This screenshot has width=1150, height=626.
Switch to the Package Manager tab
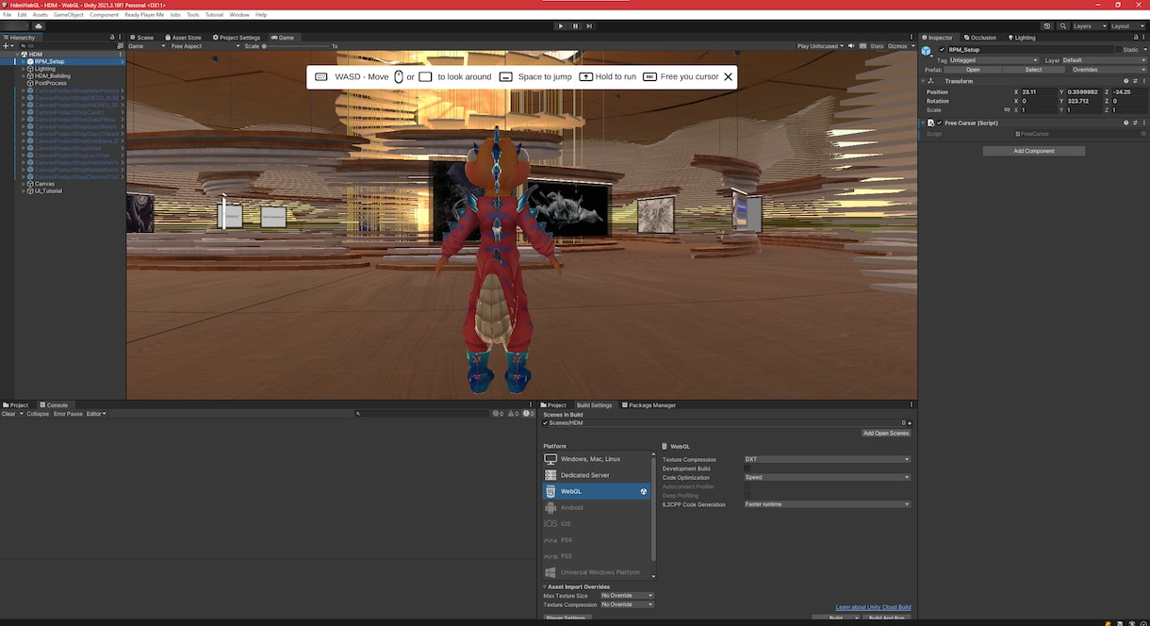649,405
